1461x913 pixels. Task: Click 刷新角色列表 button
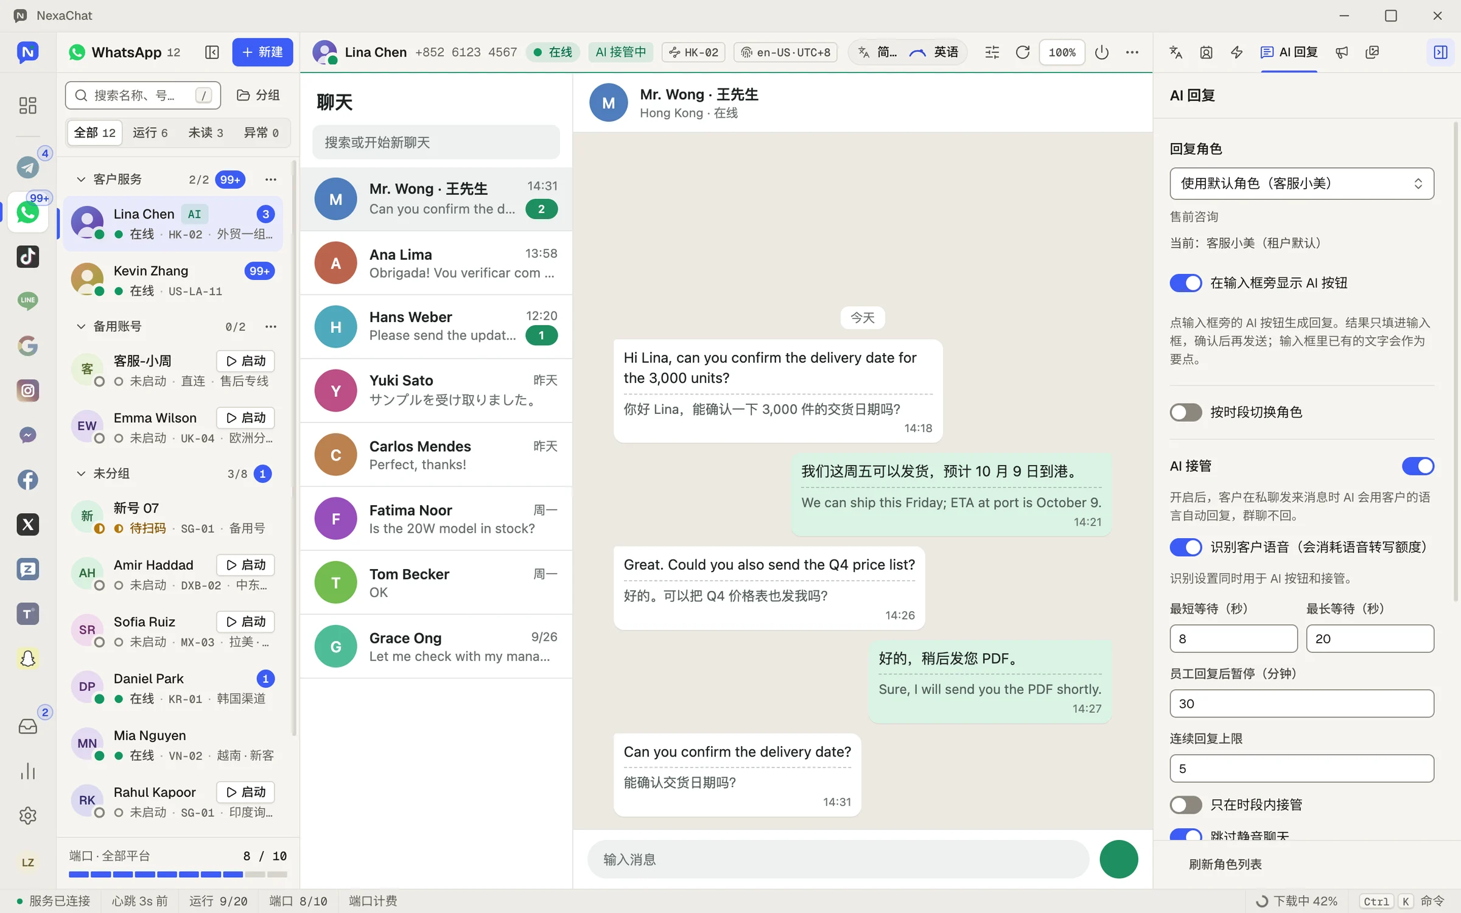click(x=1225, y=864)
